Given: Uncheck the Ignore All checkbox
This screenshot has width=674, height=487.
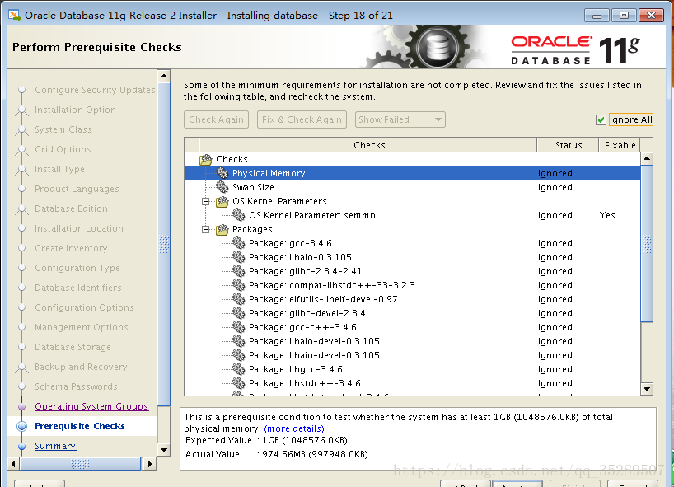Looking at the screenshot, I should (x=601, y=120).
